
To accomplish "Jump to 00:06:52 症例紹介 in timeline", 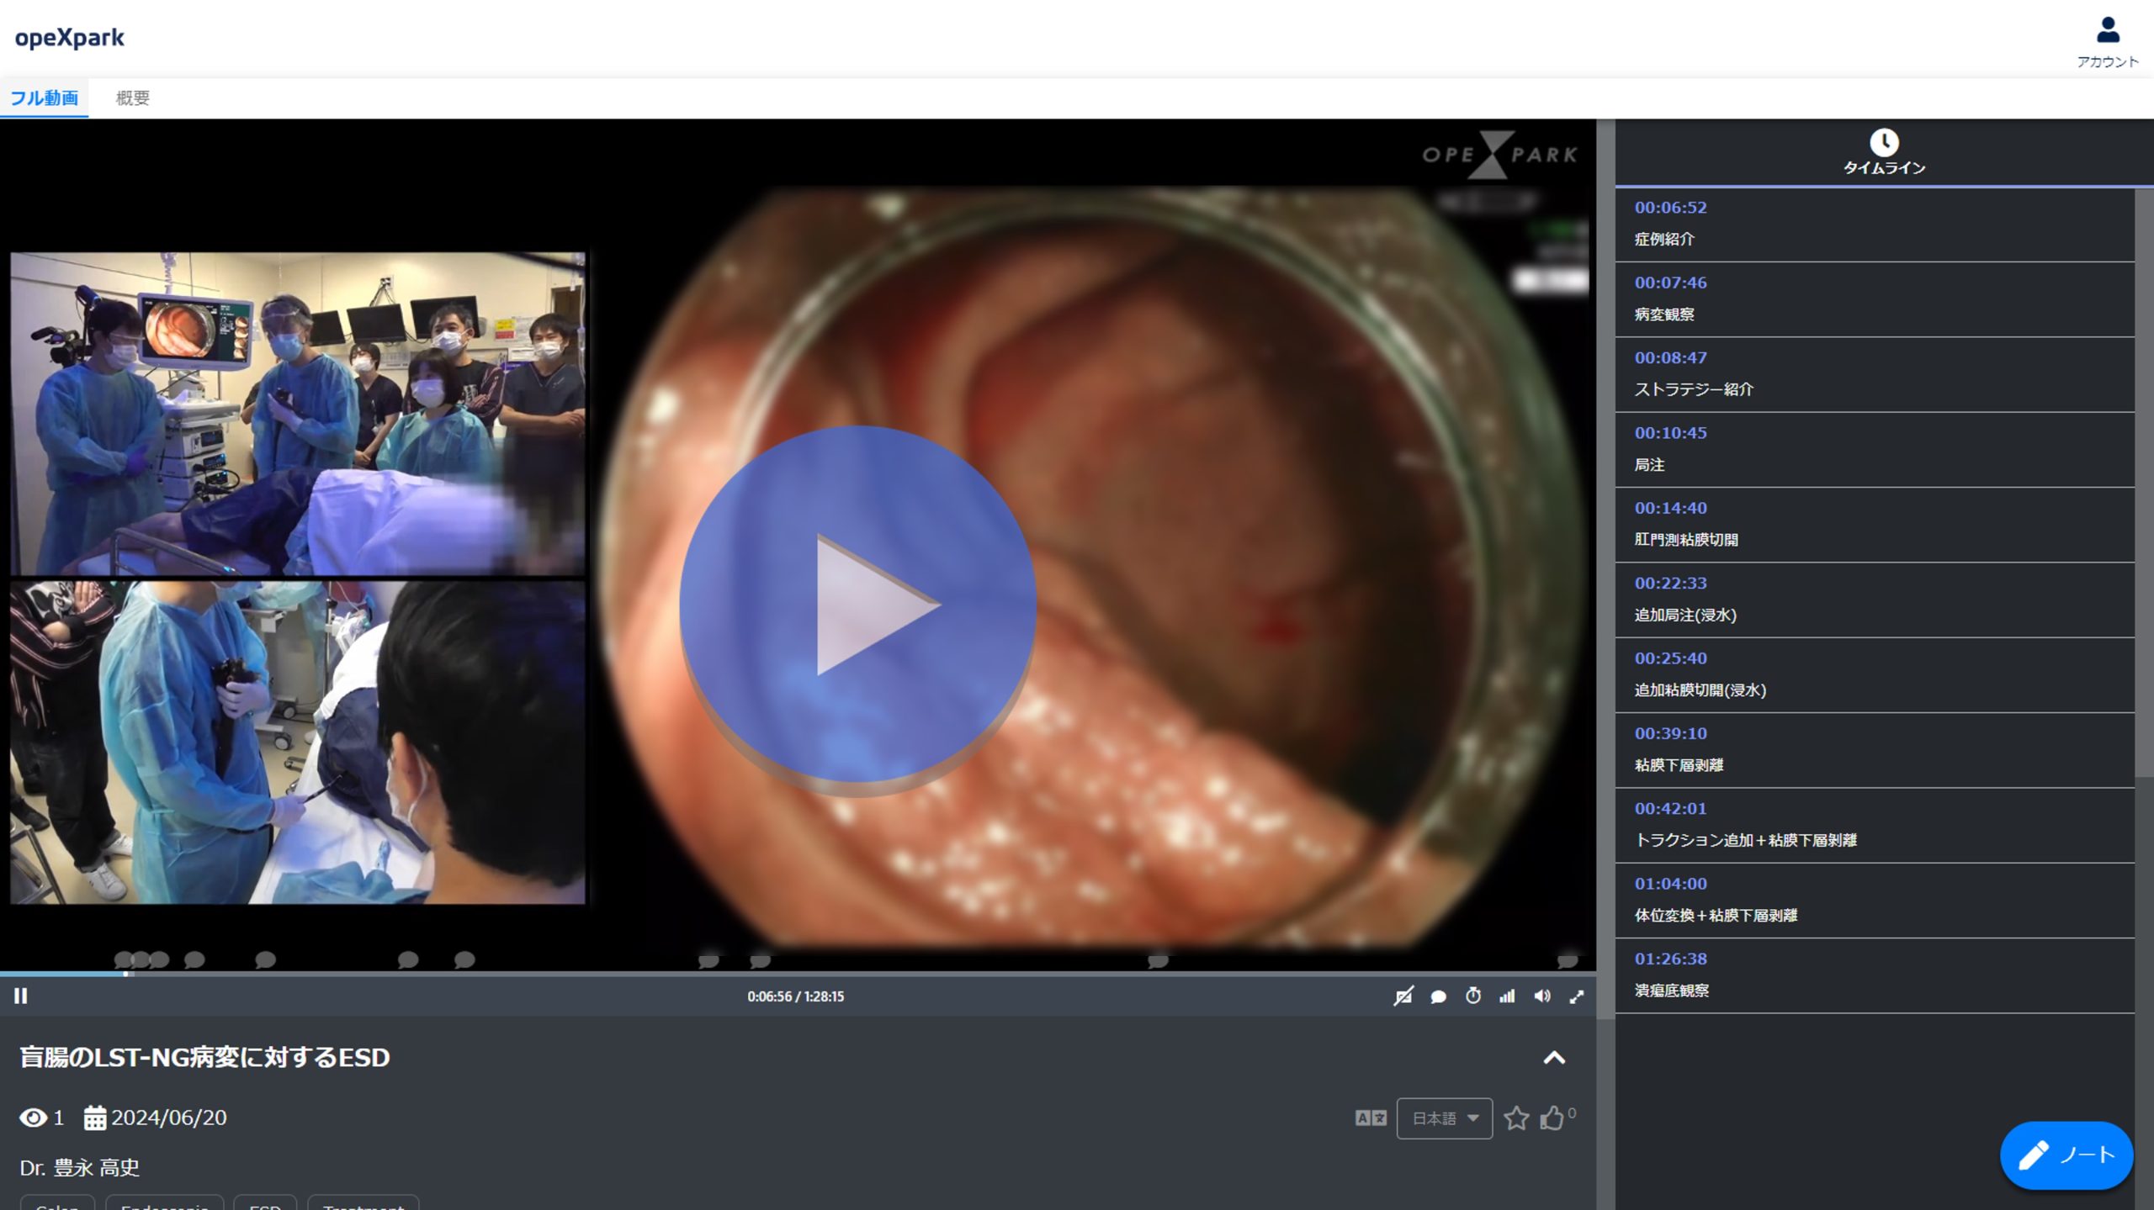I will point(1875,224).
